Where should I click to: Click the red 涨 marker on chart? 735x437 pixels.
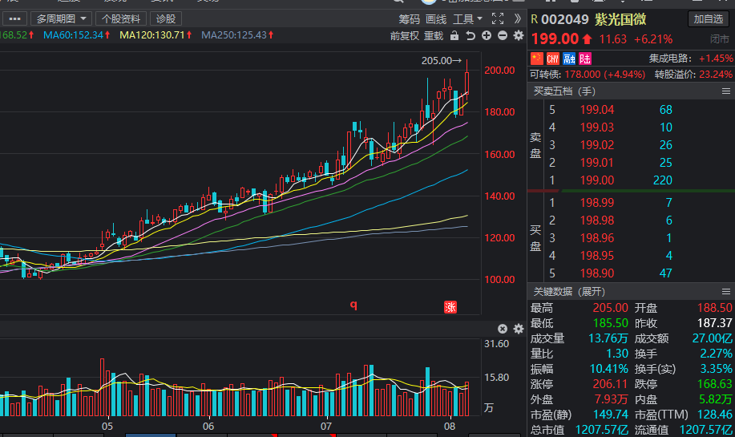coord(450,307)
